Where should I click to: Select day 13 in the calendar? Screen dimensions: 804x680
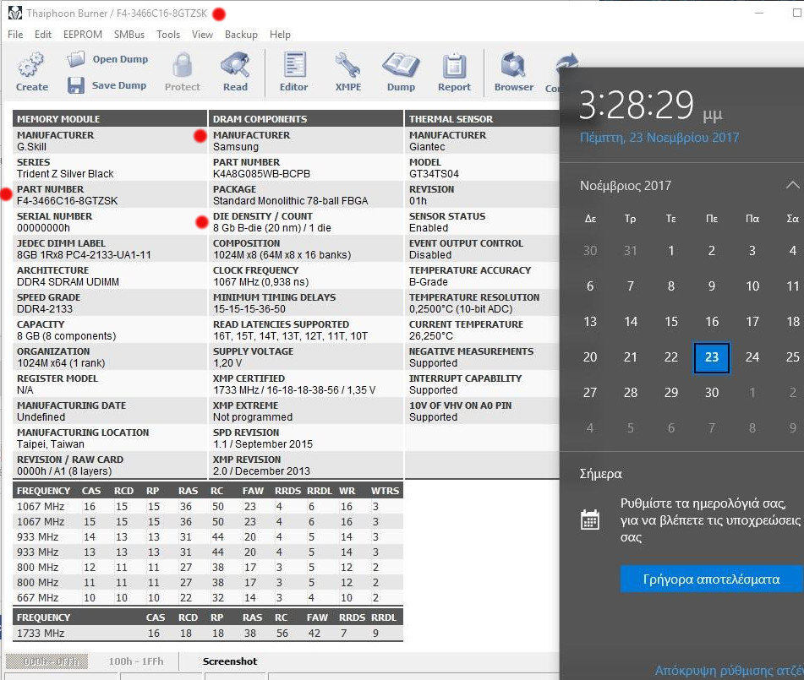[590, 321]
